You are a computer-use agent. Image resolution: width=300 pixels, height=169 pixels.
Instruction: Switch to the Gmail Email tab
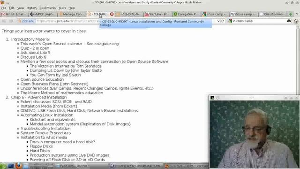point(15,14)
